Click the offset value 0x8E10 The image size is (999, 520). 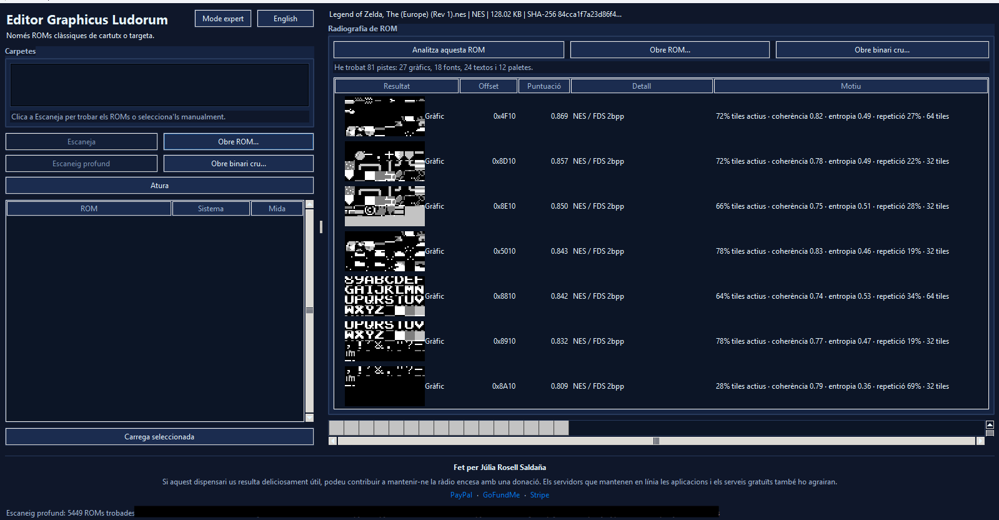tap(504, 206)
